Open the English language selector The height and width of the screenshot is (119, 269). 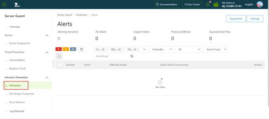[249, 5]
